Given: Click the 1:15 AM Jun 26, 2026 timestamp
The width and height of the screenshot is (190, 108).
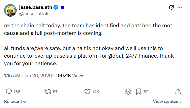Looking at the screenshot, I should [x=28, y=76].
